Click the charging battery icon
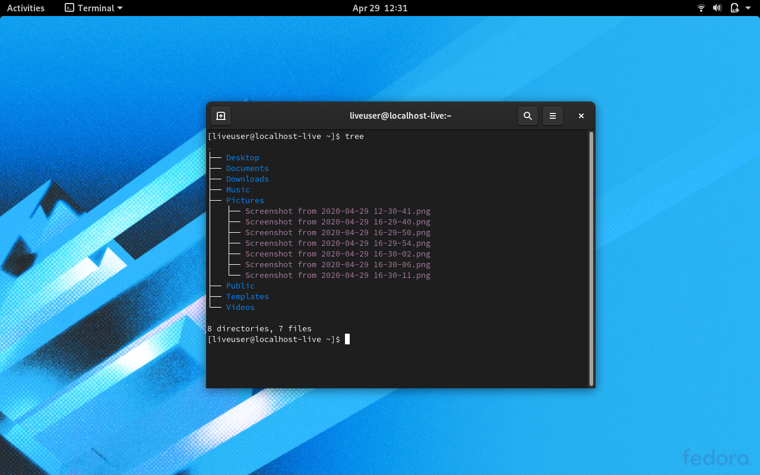760x475 pixels. [x=734, y=8]
